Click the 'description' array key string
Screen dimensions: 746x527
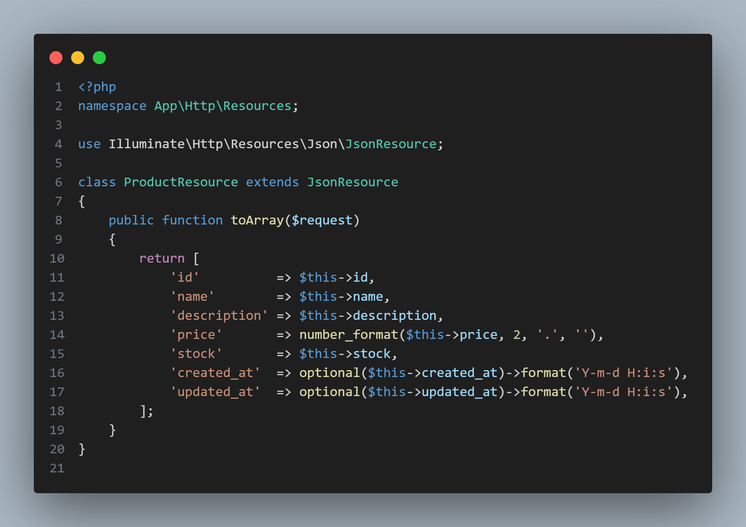coord(219,316)
